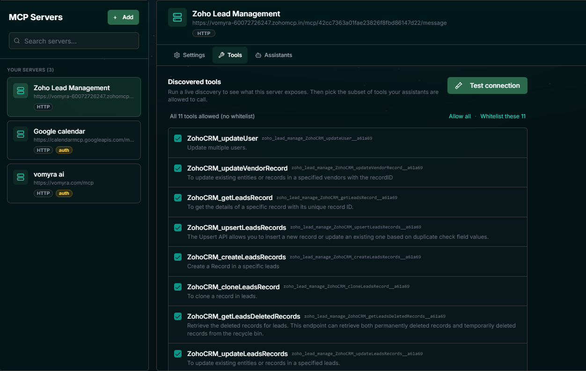Click the ZohoCRM_getLeadsRecord tool name

230,198
